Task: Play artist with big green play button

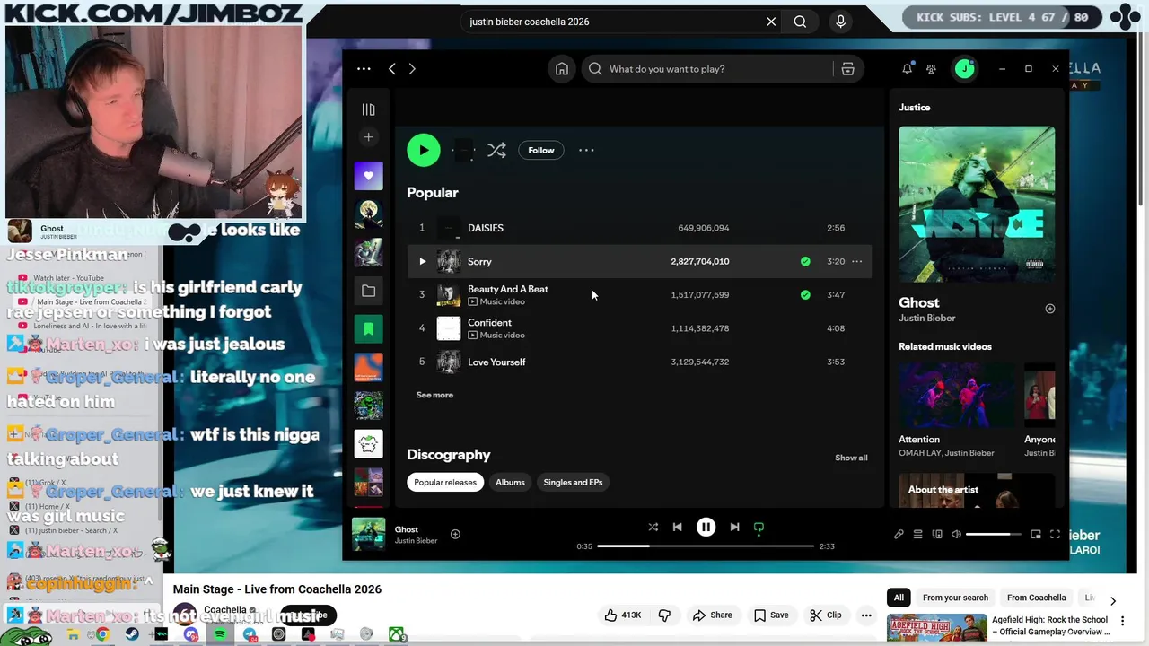Action: [424, 150]
